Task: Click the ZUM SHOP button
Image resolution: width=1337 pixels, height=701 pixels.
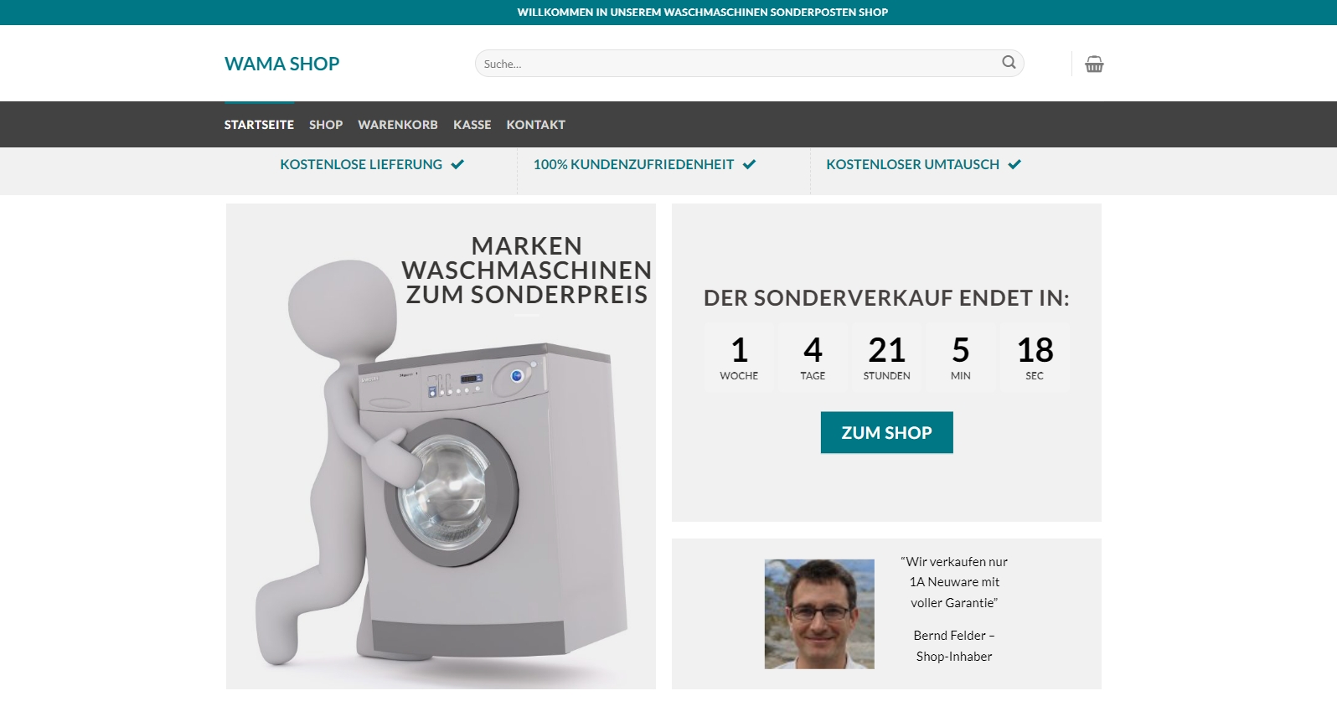Action: pyautogui.click(x=886, y=432)
